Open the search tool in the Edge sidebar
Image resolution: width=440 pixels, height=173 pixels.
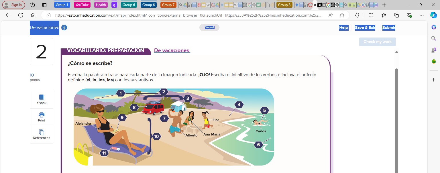(x=433, y=38)
